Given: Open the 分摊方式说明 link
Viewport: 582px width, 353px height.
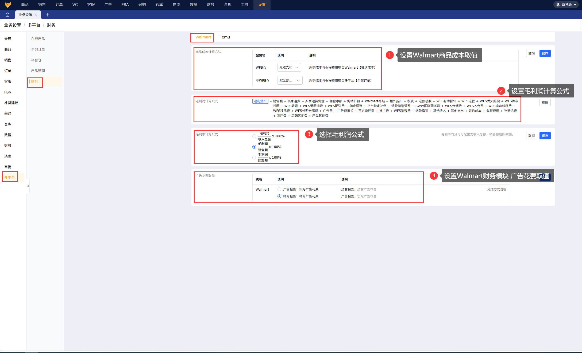Looking at the screenshot, I should point(497,189).
